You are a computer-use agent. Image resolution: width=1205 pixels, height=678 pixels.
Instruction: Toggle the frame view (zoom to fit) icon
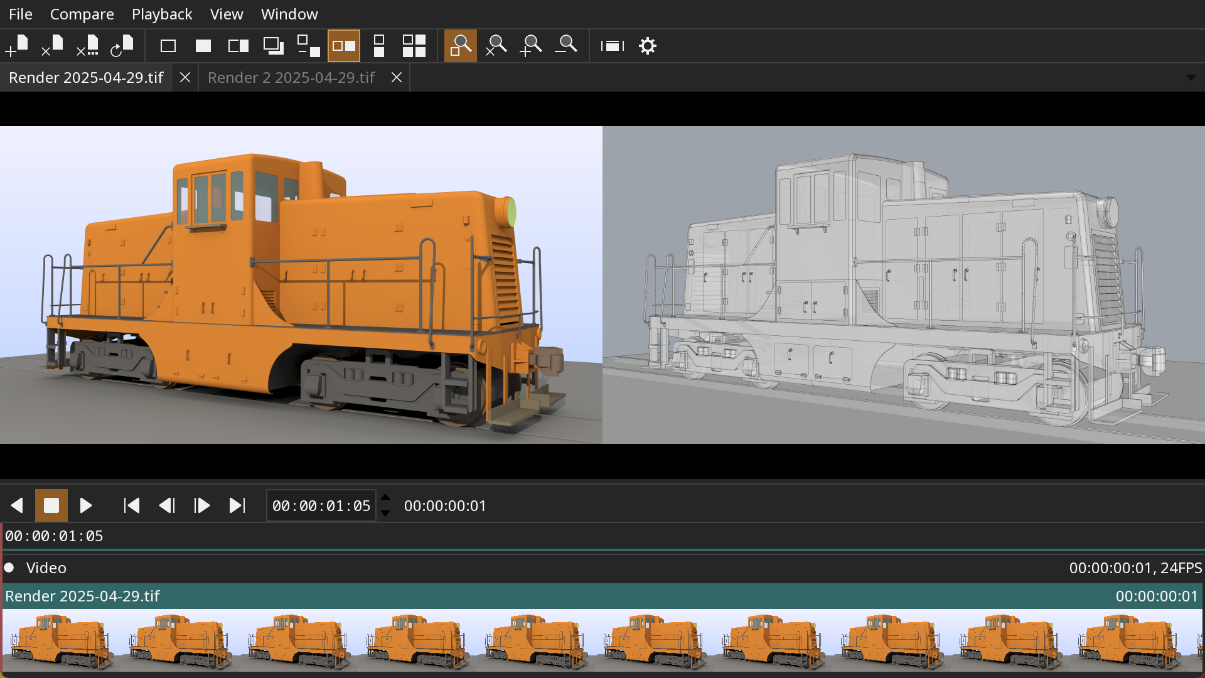pyautogui.click(x=461, y=46)
